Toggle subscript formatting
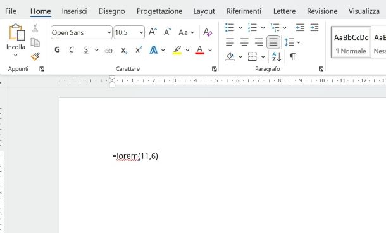This screenshot has height=233, width=386. [x=124, y=51]
